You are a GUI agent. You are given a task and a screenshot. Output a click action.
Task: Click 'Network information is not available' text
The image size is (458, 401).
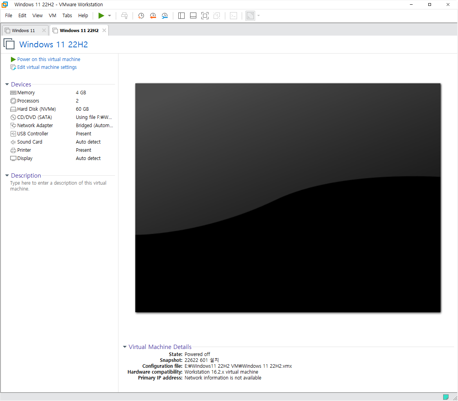(223, 378)
